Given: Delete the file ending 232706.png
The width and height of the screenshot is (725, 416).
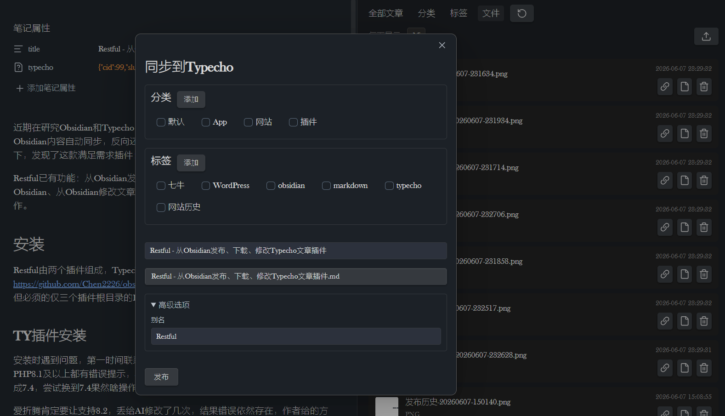Looking at the screenshot, I should (704, 227).
